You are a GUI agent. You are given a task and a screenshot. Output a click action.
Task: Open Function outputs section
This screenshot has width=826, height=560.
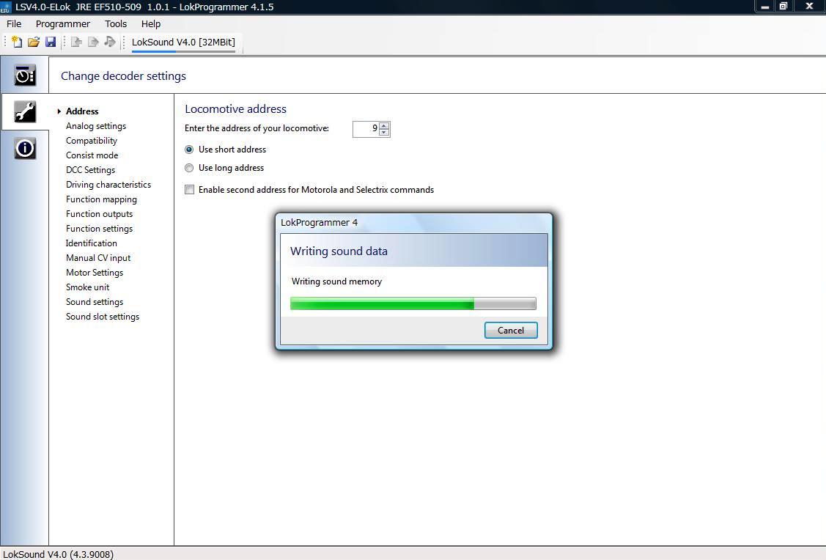point(100,214)
